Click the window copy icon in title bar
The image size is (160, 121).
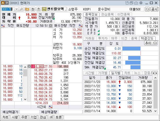pos(131,3)
